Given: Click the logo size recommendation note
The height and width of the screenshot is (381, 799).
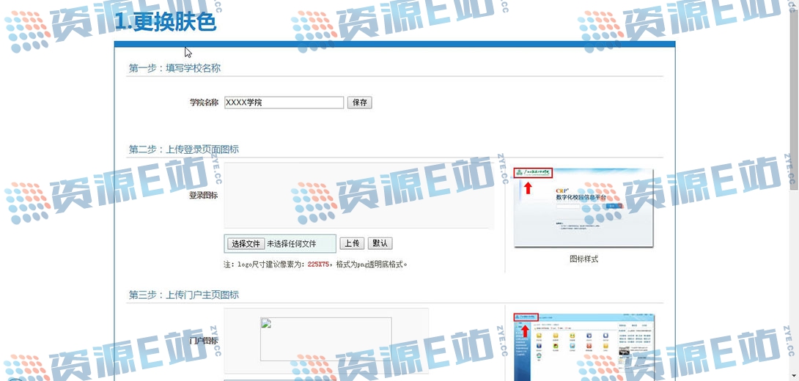Looking at the screenshot, I should (x=315, y=264).
